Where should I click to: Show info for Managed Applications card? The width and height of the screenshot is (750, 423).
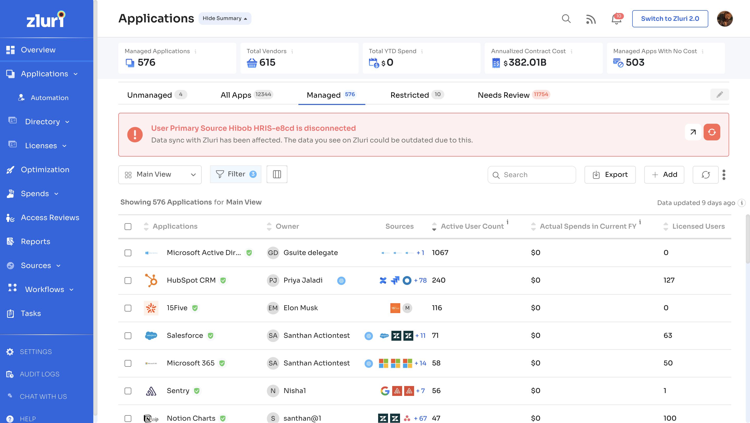tap(195, 51)
